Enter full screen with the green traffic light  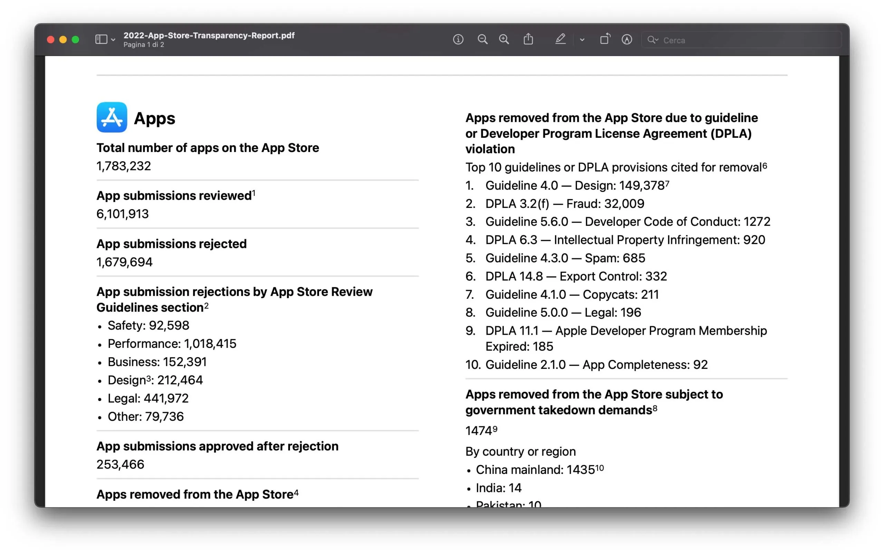point(75,39)
